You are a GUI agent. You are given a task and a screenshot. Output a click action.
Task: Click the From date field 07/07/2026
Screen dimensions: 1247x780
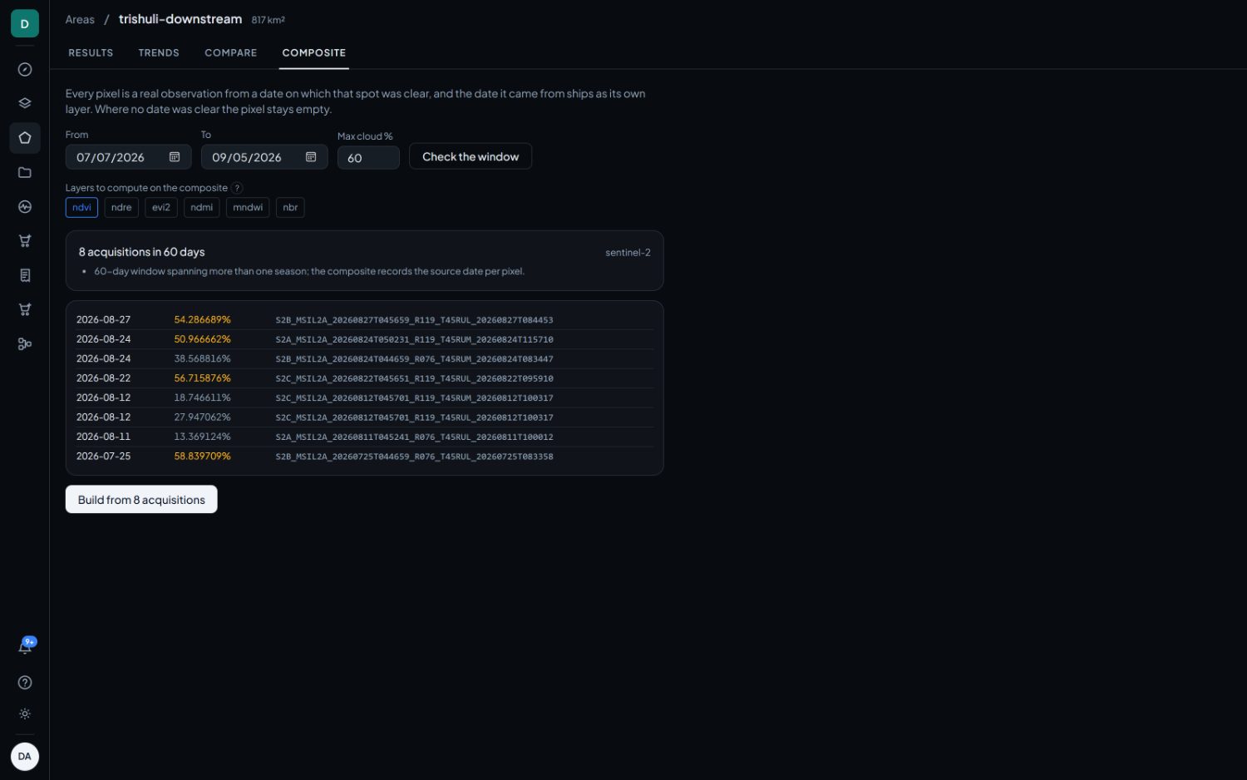[x=129, y=157]
